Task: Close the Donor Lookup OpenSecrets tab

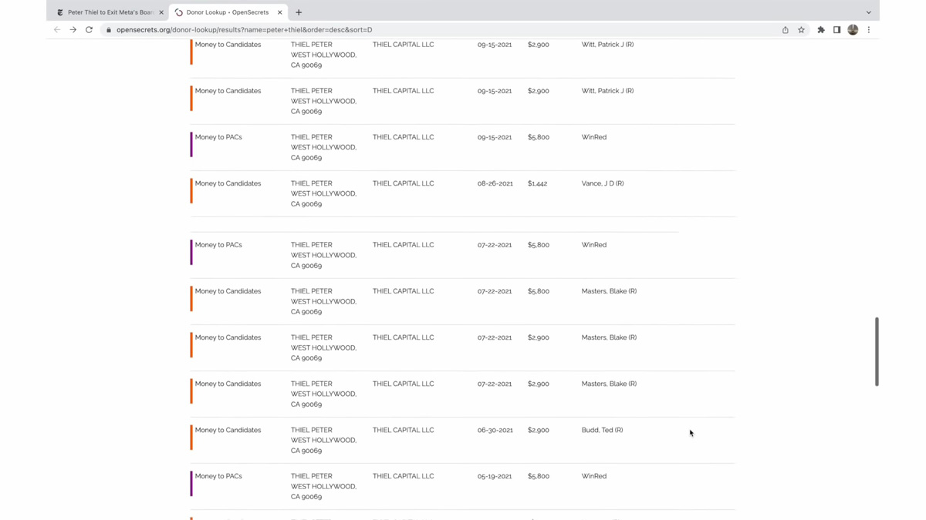Action: [280, 12]
